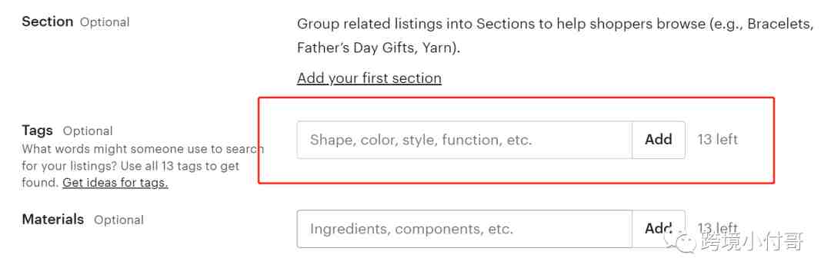Open the 'Add your first section' link
This screenshot has height=278, width=831.
369,78
